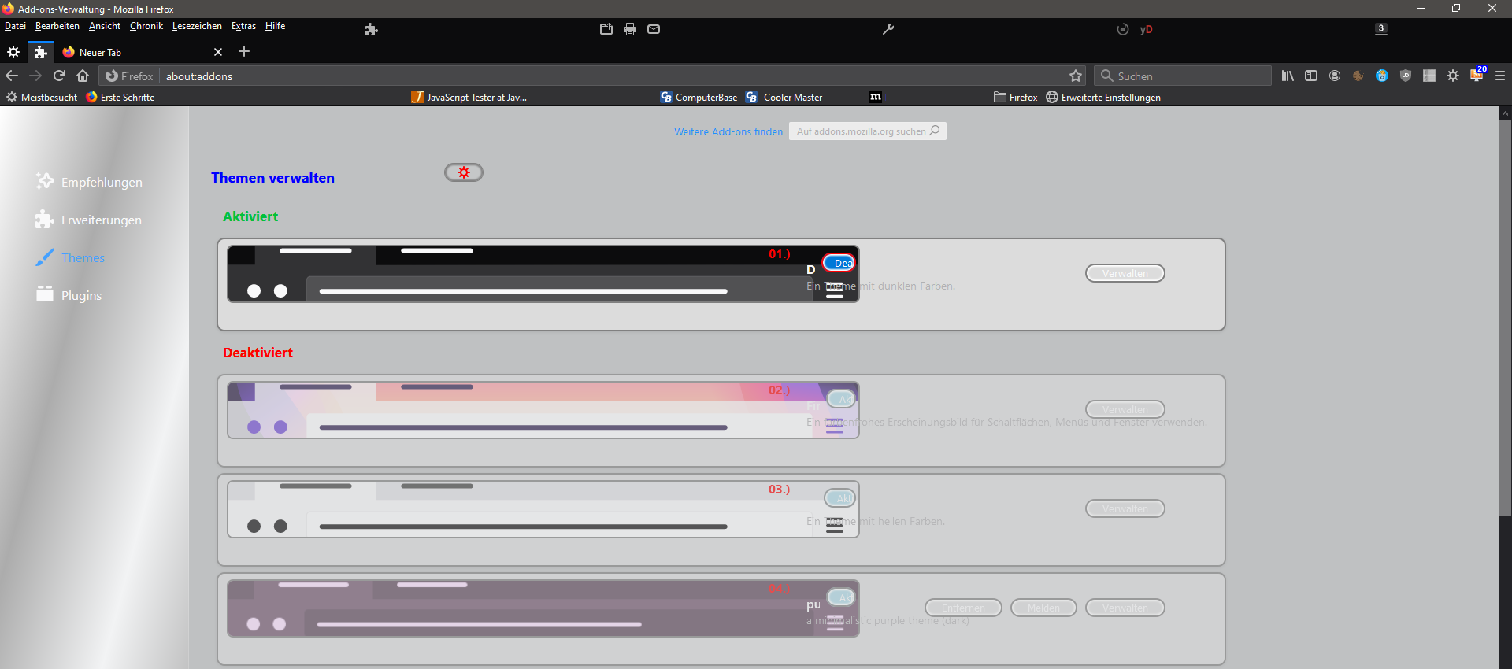This screenshot has width=1512, height=669.
Task: Open Empfehlungen in the sidebar
Action: [x=89, y=182]
